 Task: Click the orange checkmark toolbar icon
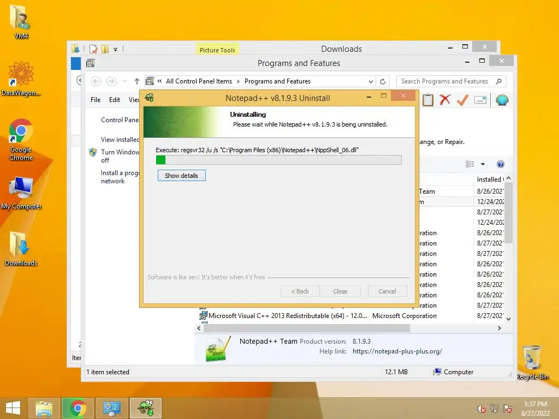[x=462, y=100]
